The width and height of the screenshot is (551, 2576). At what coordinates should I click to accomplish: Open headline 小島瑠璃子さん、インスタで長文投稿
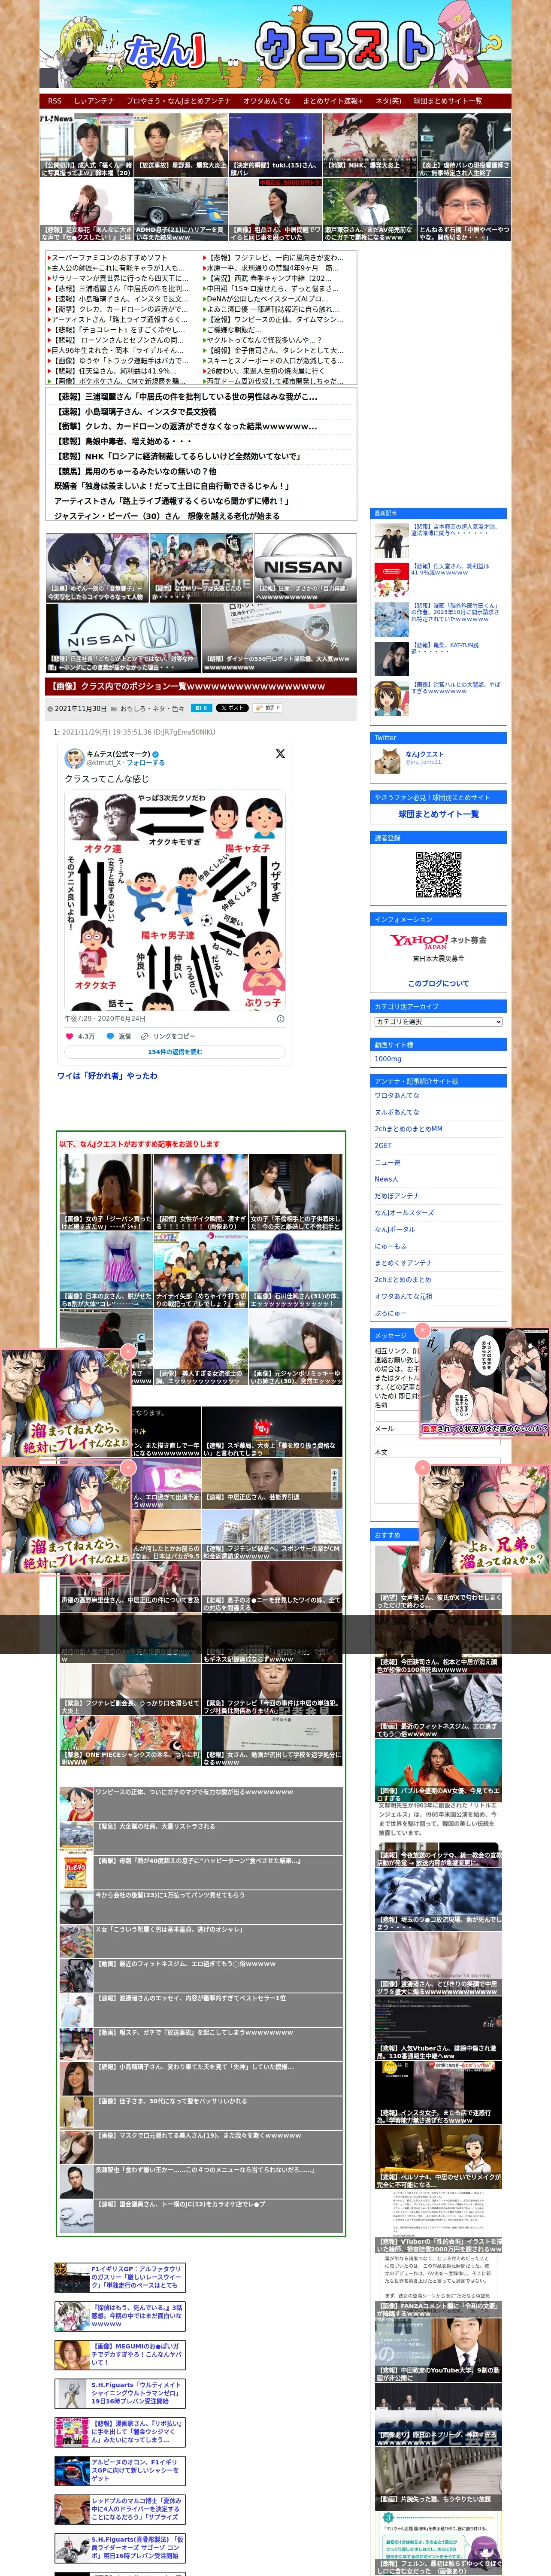(136, 412)
